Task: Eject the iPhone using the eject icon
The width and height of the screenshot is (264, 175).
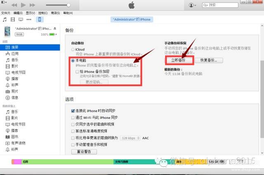Action: point(55,28)
